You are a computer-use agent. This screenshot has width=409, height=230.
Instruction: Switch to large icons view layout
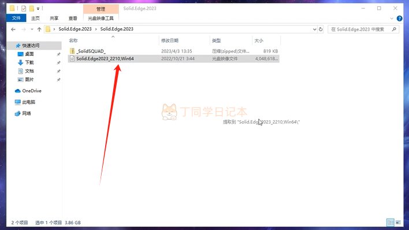398,222
